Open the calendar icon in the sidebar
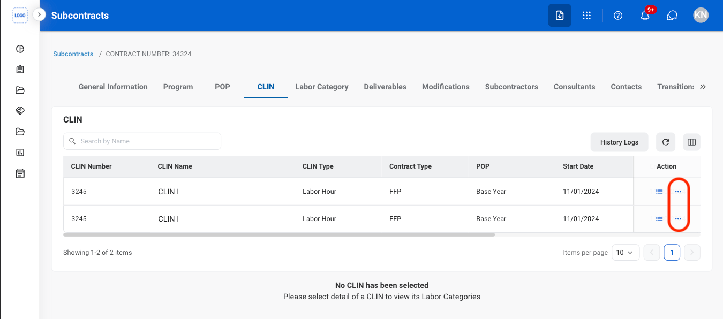Image resolution: width=723 pixels, height=319 pixels. tap(20, 173)
